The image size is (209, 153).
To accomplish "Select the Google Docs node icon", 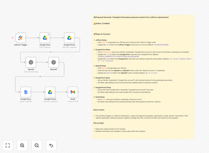I will click(26, 92).
